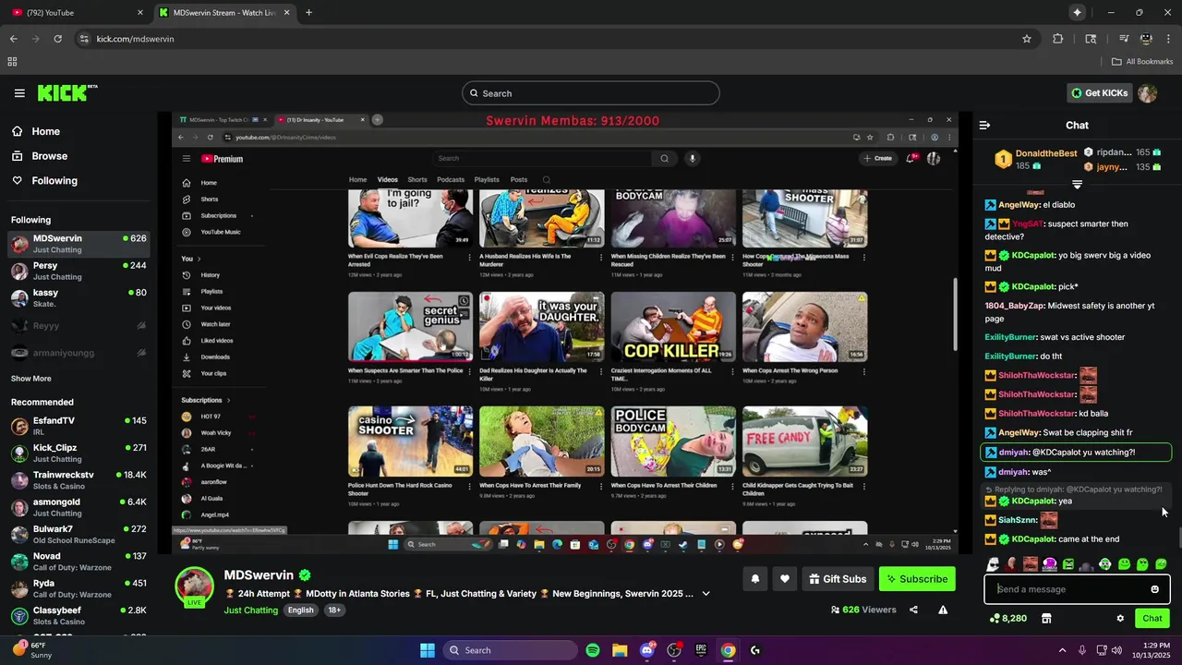This screenshot has height=665, width=1182.
Task: Share the stream via share icon
Action: 913,610
